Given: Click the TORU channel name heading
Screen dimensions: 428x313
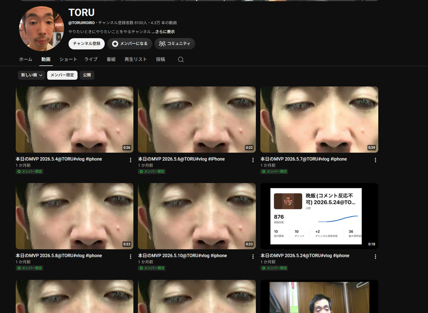Looking at the screenshot, I should [x=82, y=13].
